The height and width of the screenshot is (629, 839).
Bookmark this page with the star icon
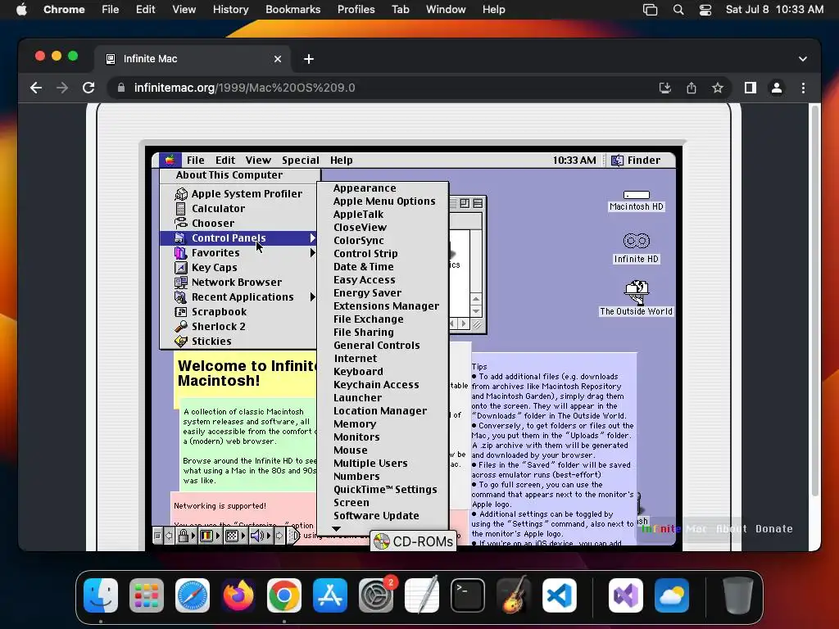pyautogui.click(x=718, y=88)
